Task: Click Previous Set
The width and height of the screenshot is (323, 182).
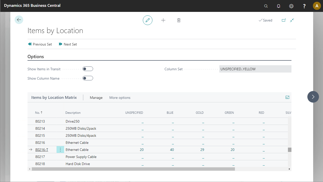Action: tap(40, 44)
